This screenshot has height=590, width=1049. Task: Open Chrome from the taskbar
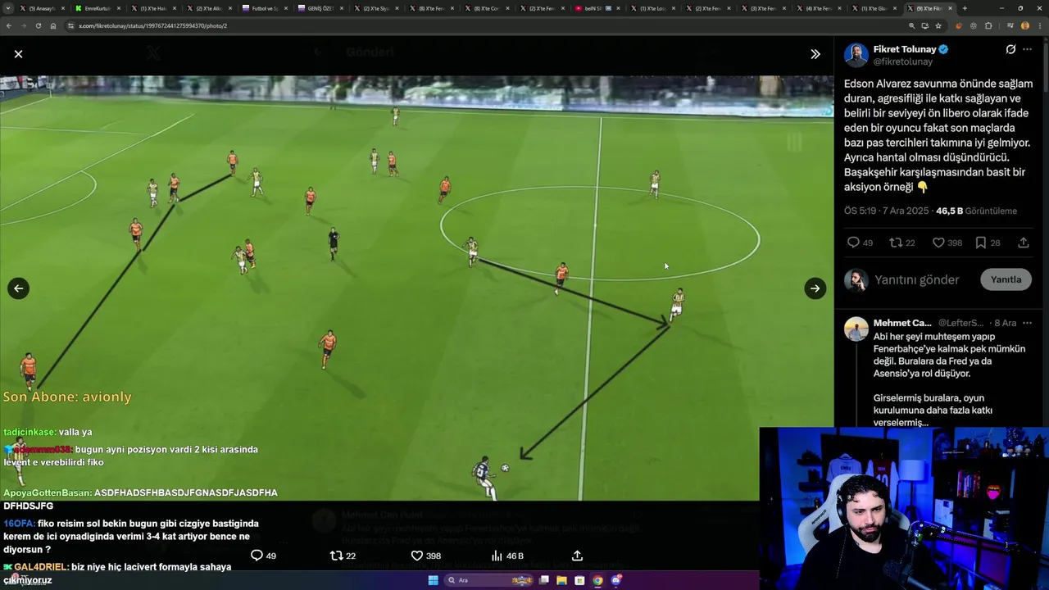click(598, 580)
